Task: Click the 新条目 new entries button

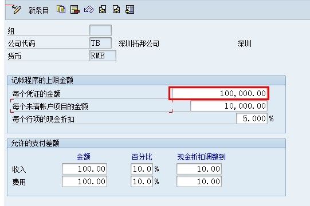Action: pos(38,10)
